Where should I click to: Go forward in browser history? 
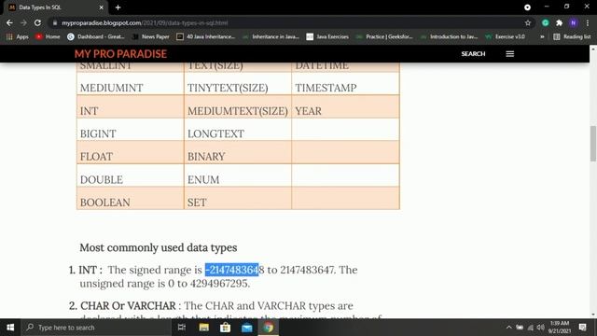click(x=23, y=22)
